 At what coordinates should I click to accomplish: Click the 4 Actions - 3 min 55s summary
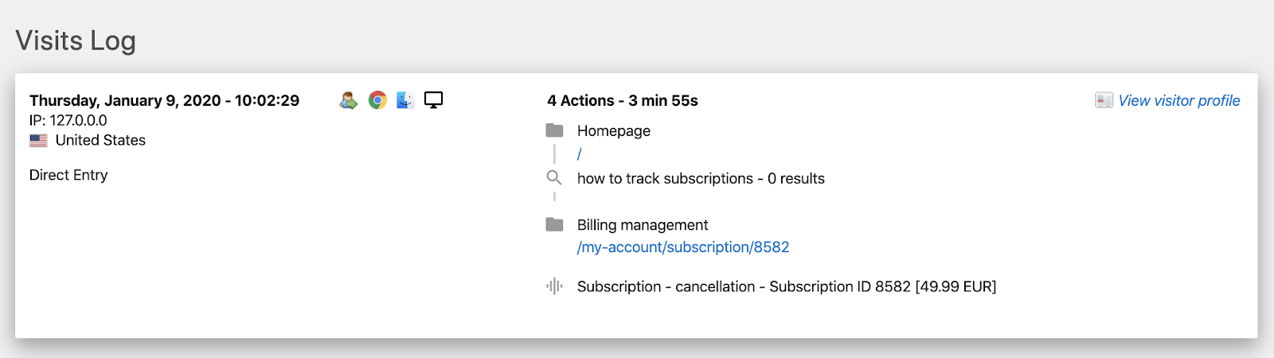[622, 101]
